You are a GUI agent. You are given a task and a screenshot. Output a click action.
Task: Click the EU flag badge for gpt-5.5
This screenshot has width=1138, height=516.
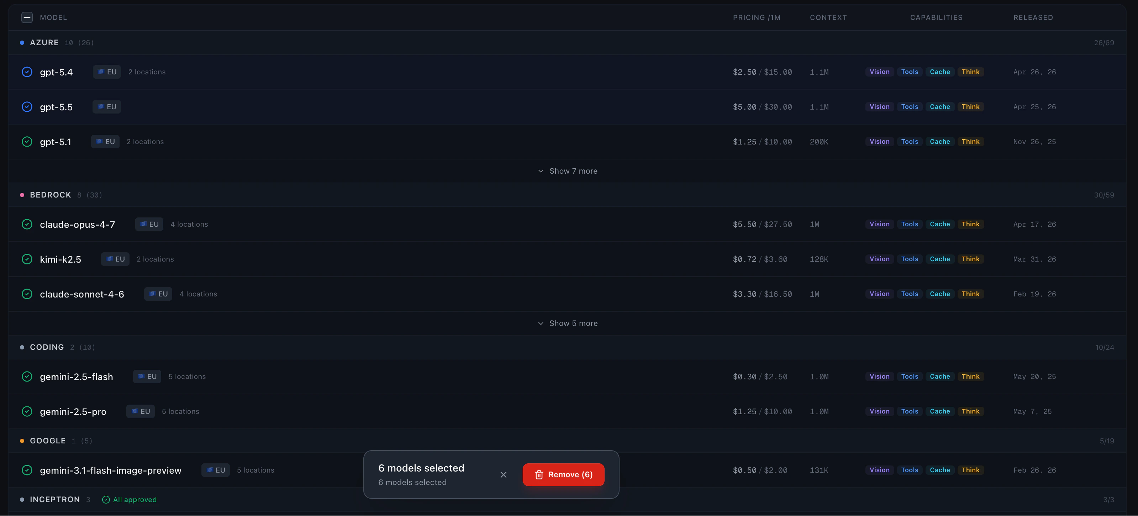point(106,107)
